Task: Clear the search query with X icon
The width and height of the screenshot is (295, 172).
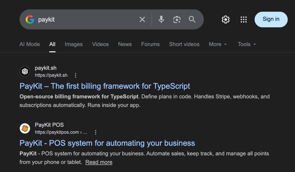Action: (x=142, y=19)
